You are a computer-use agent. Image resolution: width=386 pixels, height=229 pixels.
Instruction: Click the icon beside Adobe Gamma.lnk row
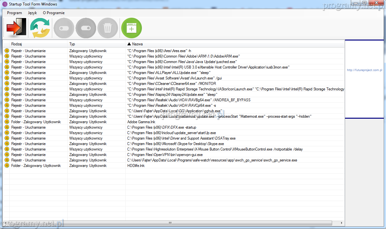[6, 122]
